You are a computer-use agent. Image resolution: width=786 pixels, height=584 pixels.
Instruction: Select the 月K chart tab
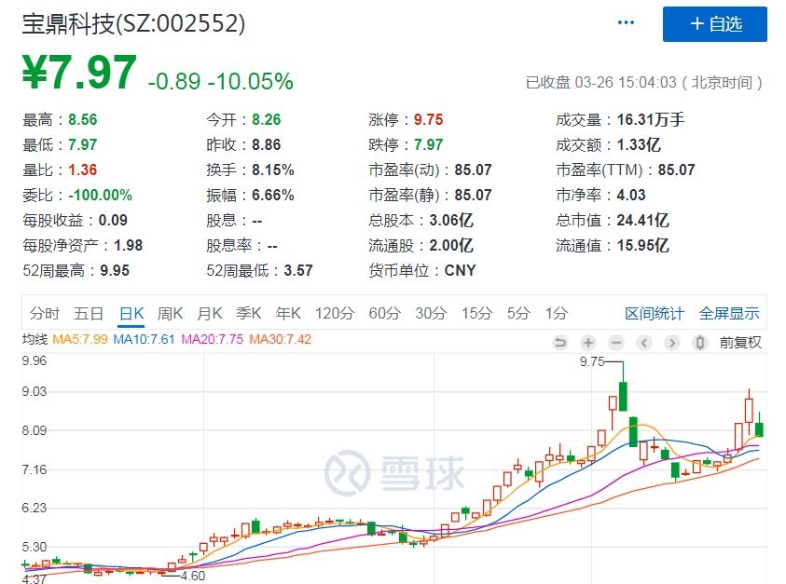pos(210,314)
